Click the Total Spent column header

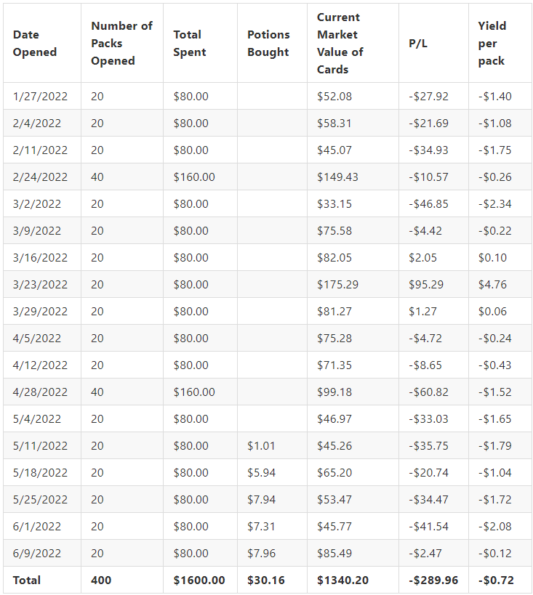[200, 44]
